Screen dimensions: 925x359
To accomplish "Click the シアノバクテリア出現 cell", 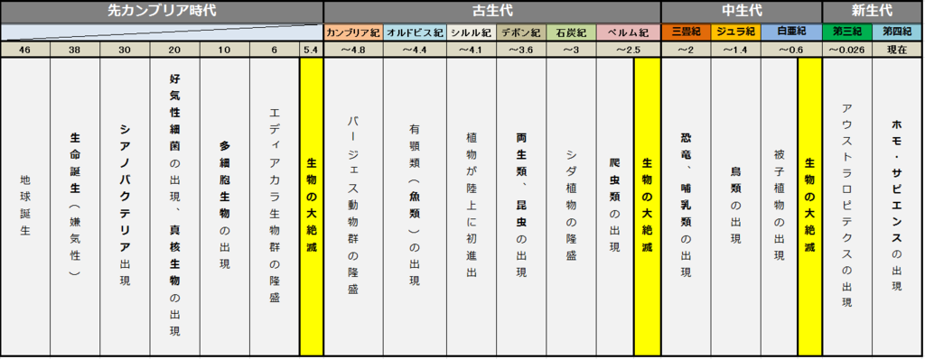I will [125, 207].
